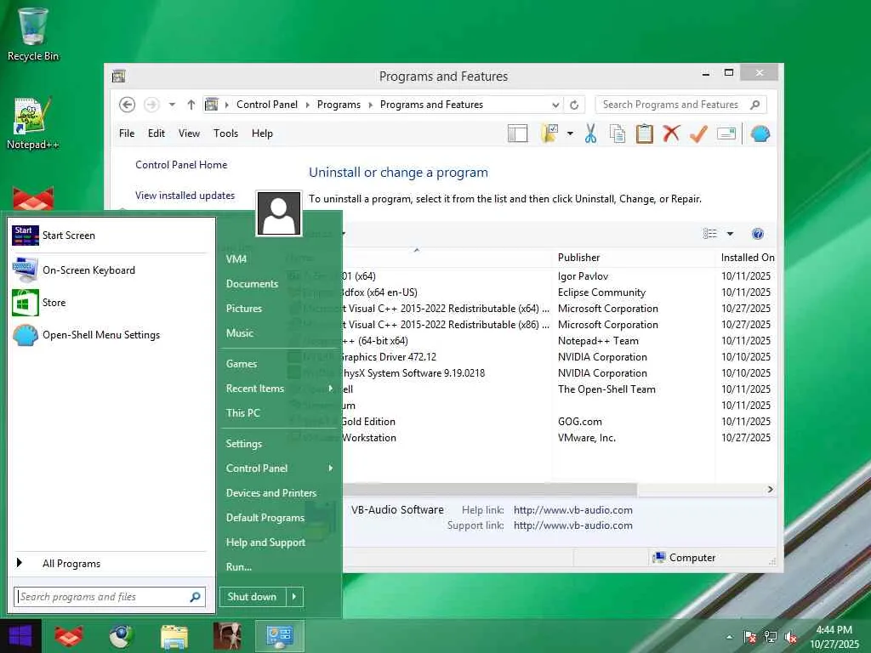Click the user account picture in Start menu
The height and width of the screenshot is (653, 871).
click(279, 213)
